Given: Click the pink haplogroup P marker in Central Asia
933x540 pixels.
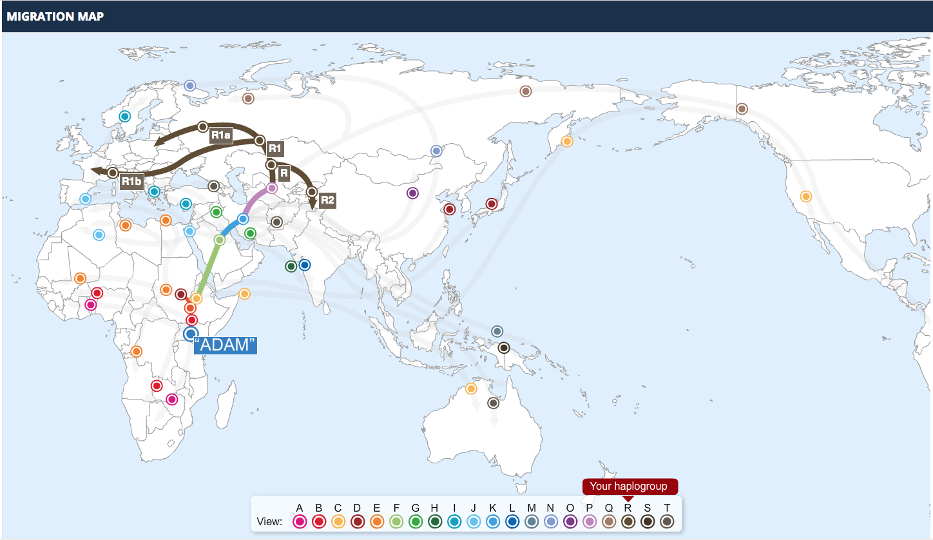Looking at the screenshot, I should tap(271, 188).
